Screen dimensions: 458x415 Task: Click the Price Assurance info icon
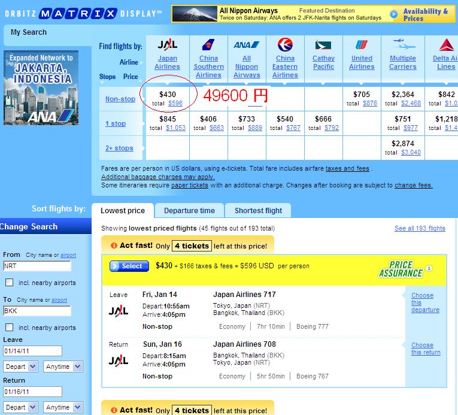tap(429, 268)
